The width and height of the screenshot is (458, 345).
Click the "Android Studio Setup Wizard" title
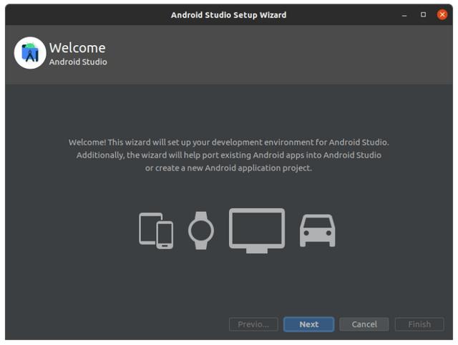(x=229, y=15)
